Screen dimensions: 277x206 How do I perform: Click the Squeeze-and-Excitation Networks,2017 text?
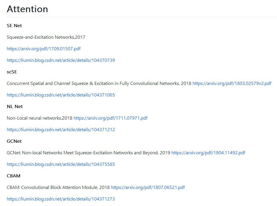point(46,37)
